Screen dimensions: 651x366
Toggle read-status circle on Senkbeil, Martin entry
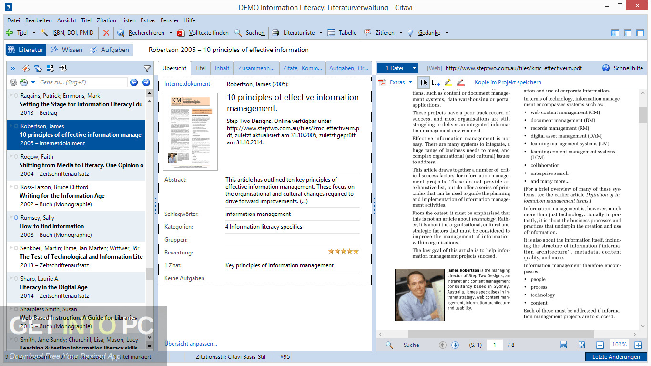16,248
